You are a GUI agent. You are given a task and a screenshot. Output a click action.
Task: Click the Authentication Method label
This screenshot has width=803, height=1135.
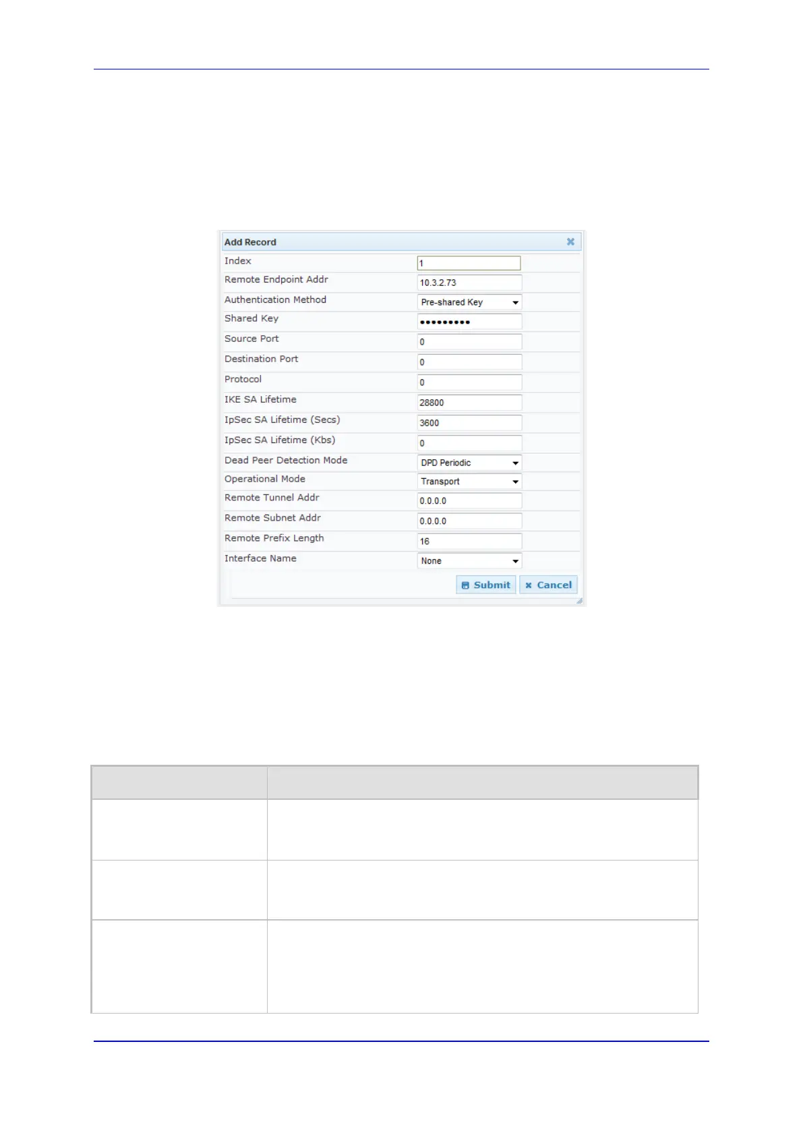click(x=275, y=299)
